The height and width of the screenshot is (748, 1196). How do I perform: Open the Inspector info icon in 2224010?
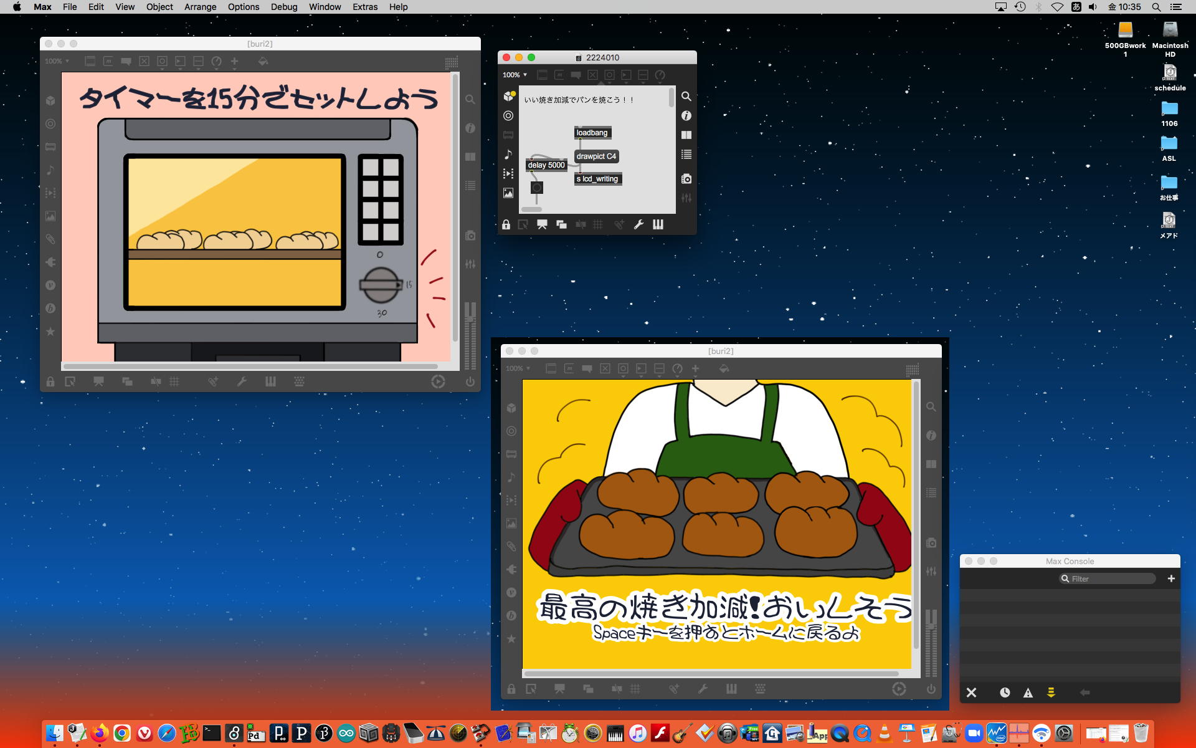pyautogui.click(x=686, y=116)
